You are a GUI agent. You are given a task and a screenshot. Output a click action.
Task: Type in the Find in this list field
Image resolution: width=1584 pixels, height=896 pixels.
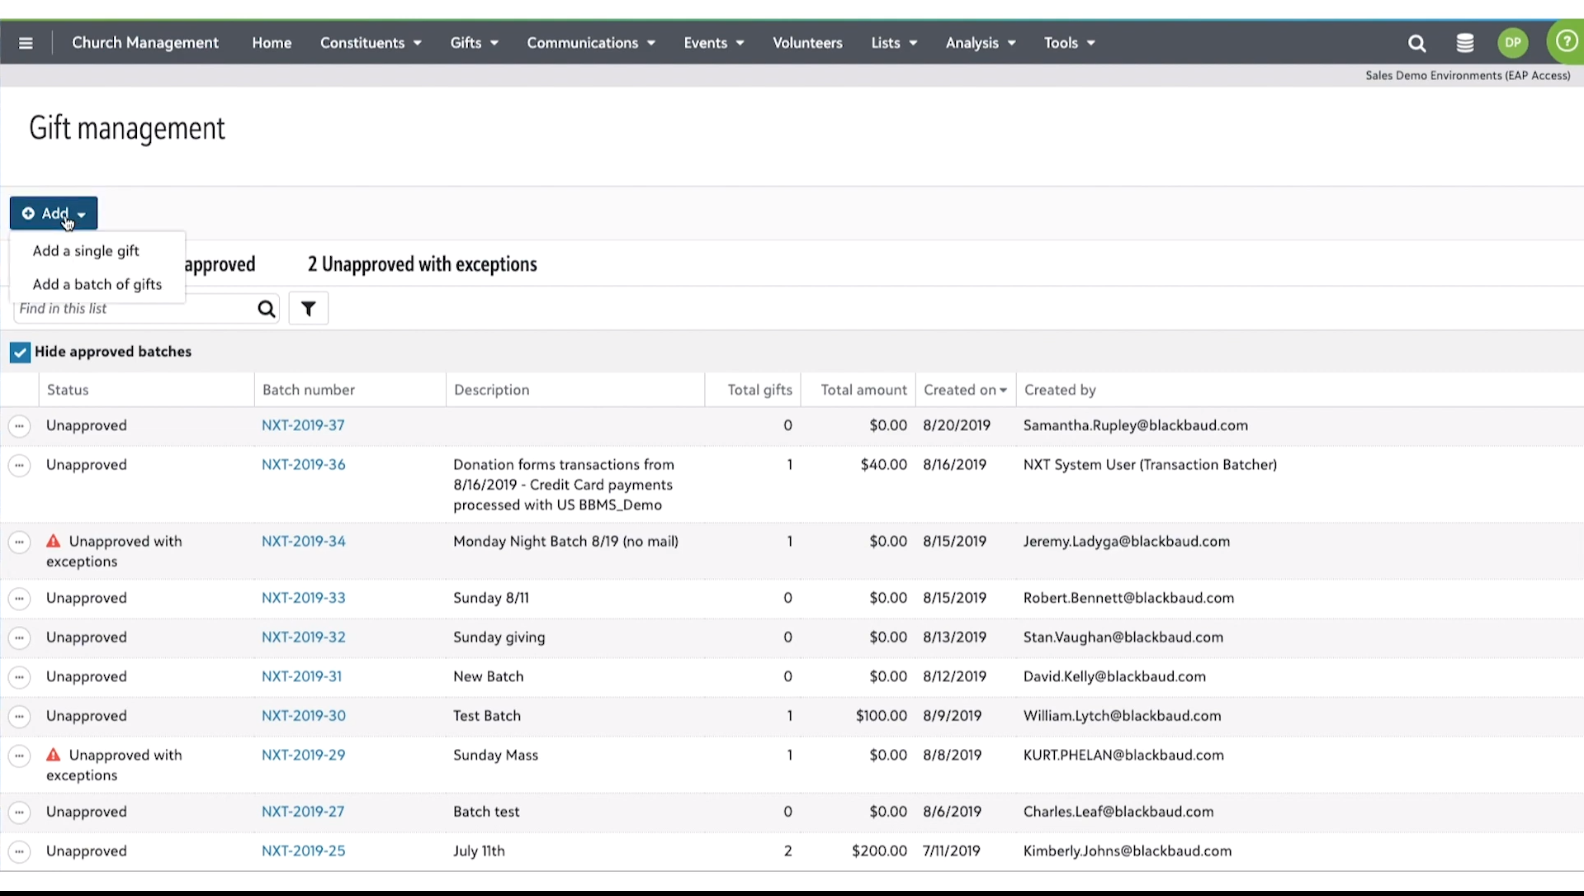[132, 309]
